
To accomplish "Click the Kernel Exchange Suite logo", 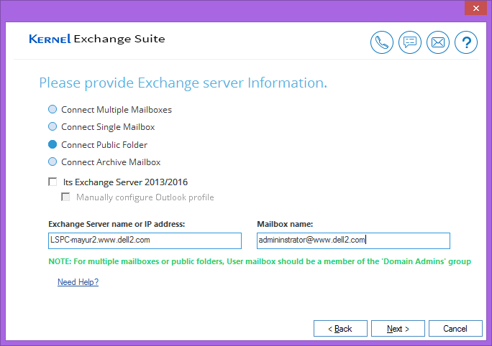I will 97,39.
